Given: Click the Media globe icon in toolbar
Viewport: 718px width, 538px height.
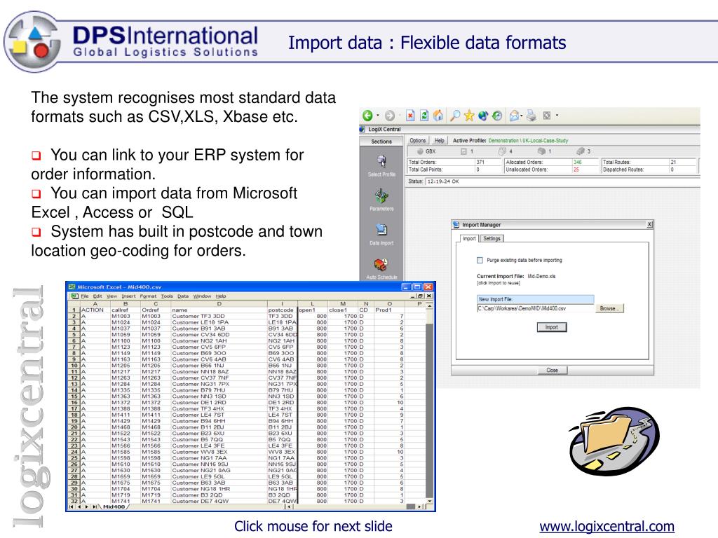Looking at the screenshot, I should click(x=483, y=116).
